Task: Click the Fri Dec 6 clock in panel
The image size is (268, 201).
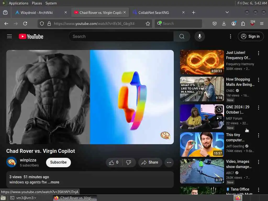Action: coord(252,3)
